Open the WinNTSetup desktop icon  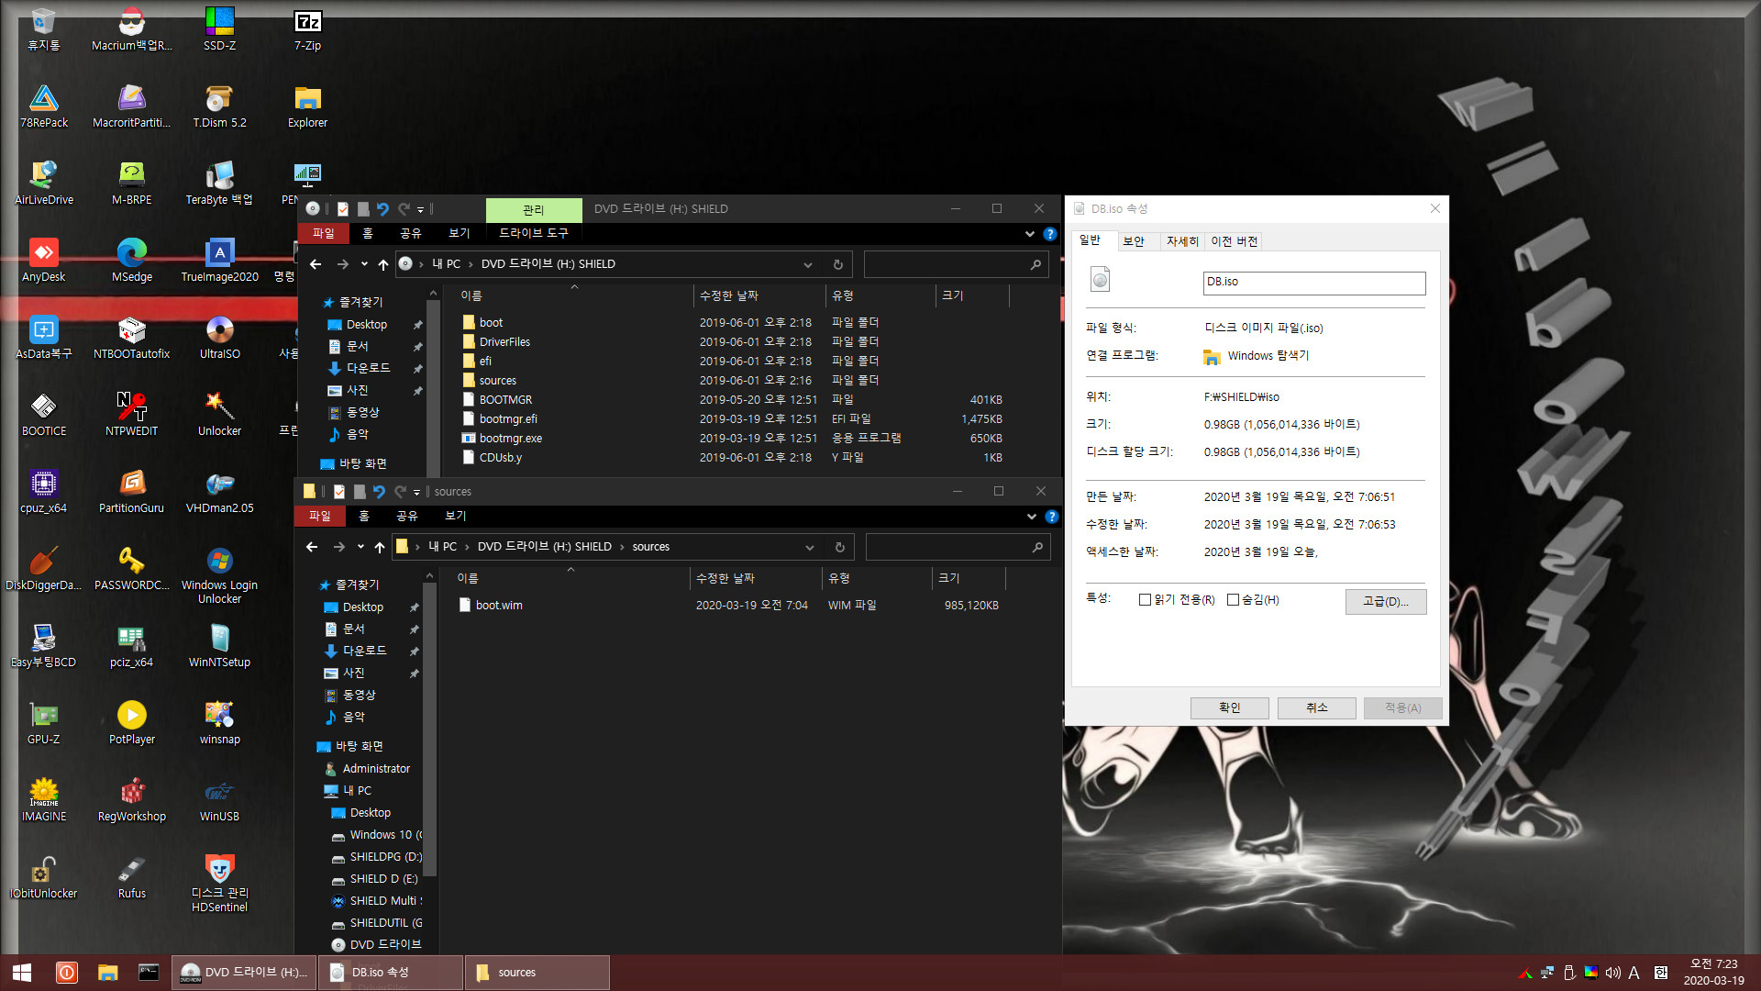click(x=219, y=646)
